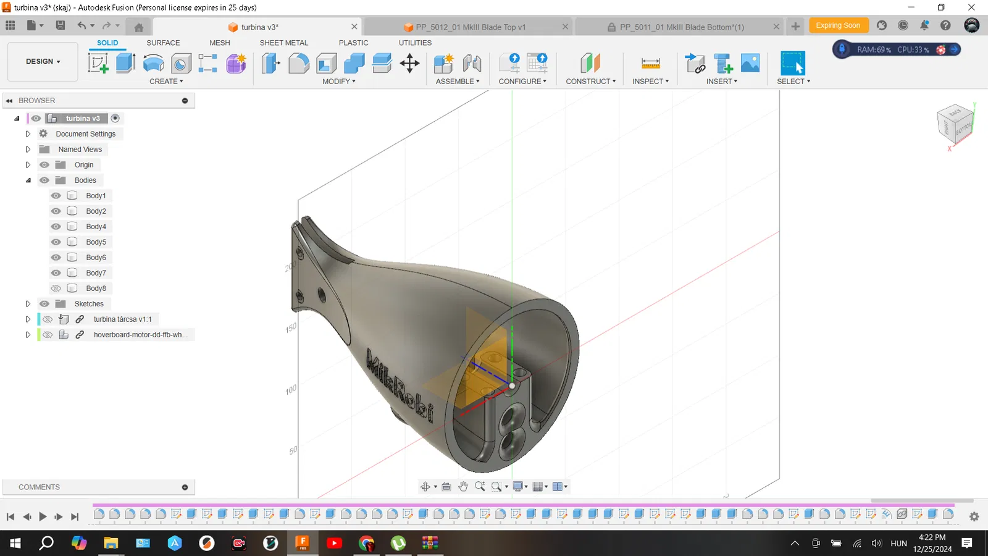
Task: Select the Create Sketch tool
Action: pyautogui.click(x=98, y=63)
